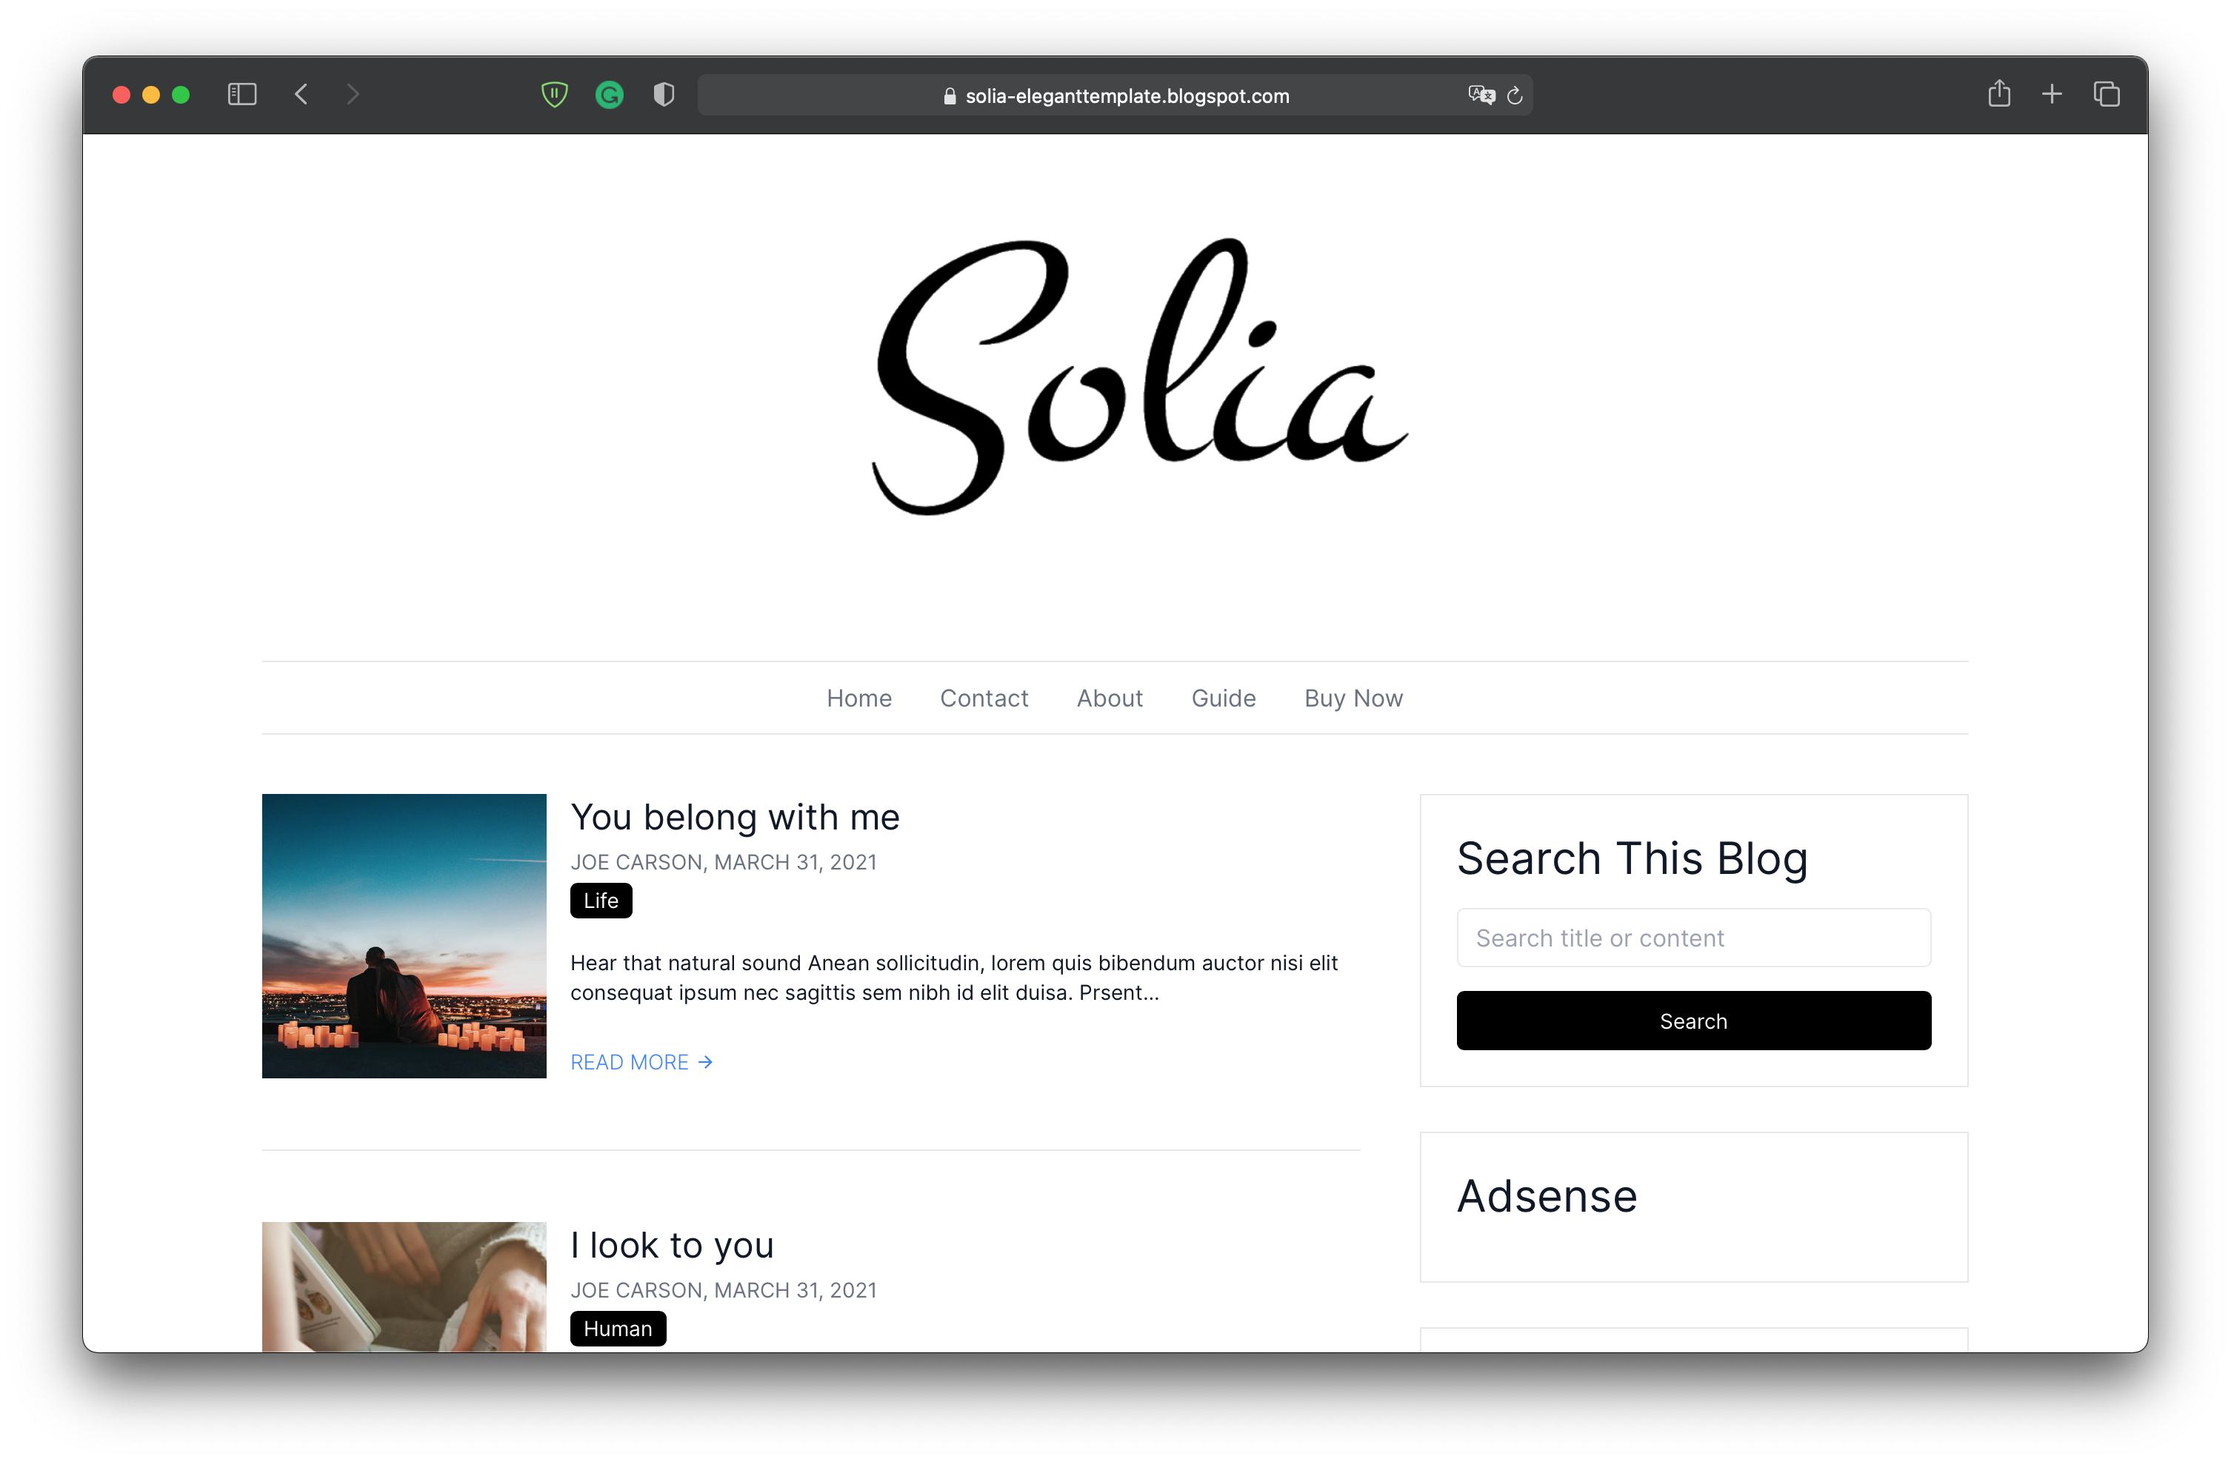The height and width of the screenshot is (1462, 2231).
Task: Click the green shield extension icon
Action: pyautogui.click(x=555, y=95)
